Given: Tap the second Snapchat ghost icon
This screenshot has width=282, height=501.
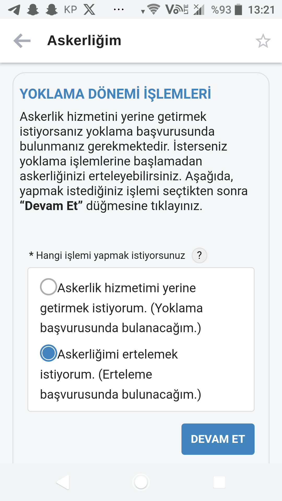Looking at the screenshot, I should coord(52,10).
